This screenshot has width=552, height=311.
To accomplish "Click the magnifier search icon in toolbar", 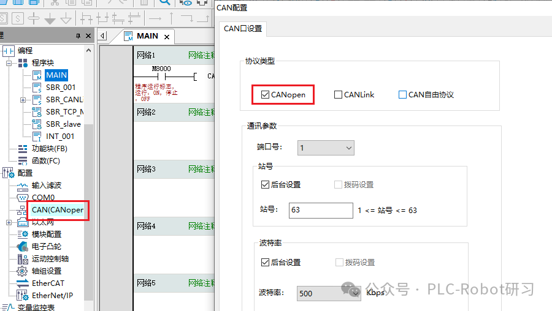I will [x=164, y=3].
